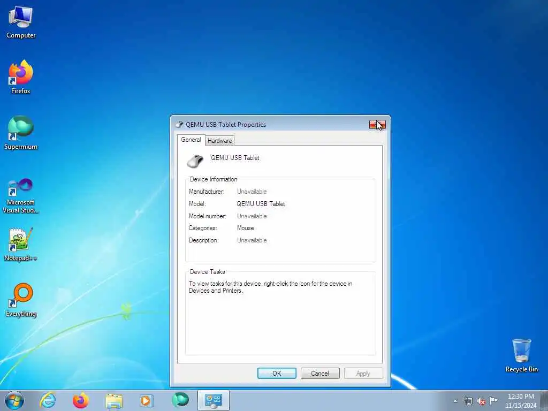Click the mouse icon in dialog title bar

tap(179, 124)
